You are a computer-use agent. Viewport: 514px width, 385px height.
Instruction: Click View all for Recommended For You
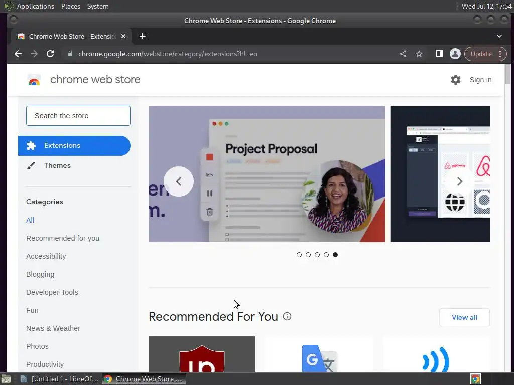point(464,317)
